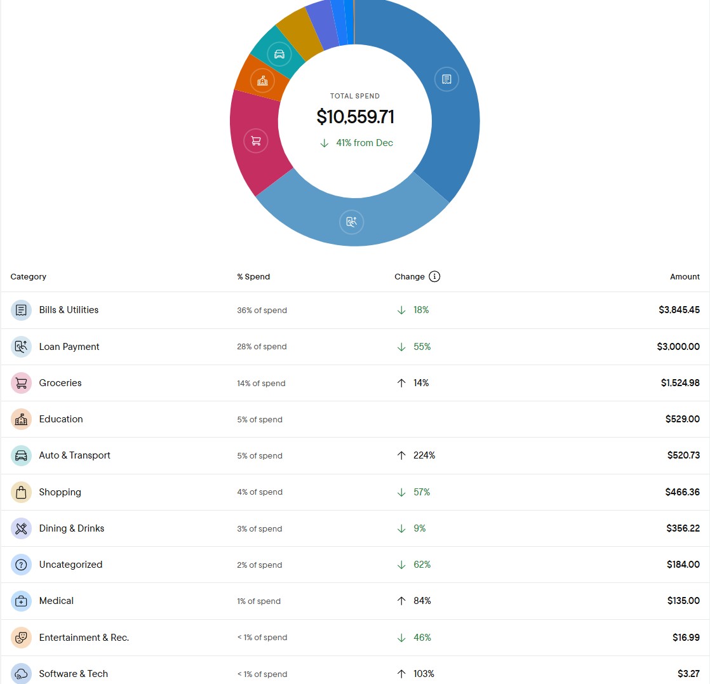
Task: Click the 36% of spend value
Action: 262,311
